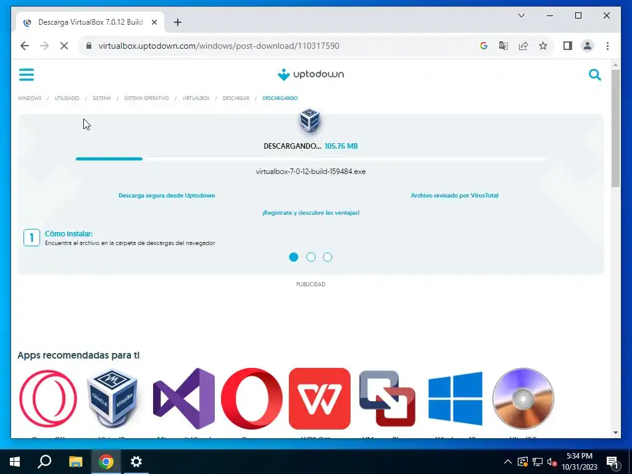Go to Utilidades breadcrumb
Image resolution: width=632 pixels, height=474 pixels.
(67, 98)
